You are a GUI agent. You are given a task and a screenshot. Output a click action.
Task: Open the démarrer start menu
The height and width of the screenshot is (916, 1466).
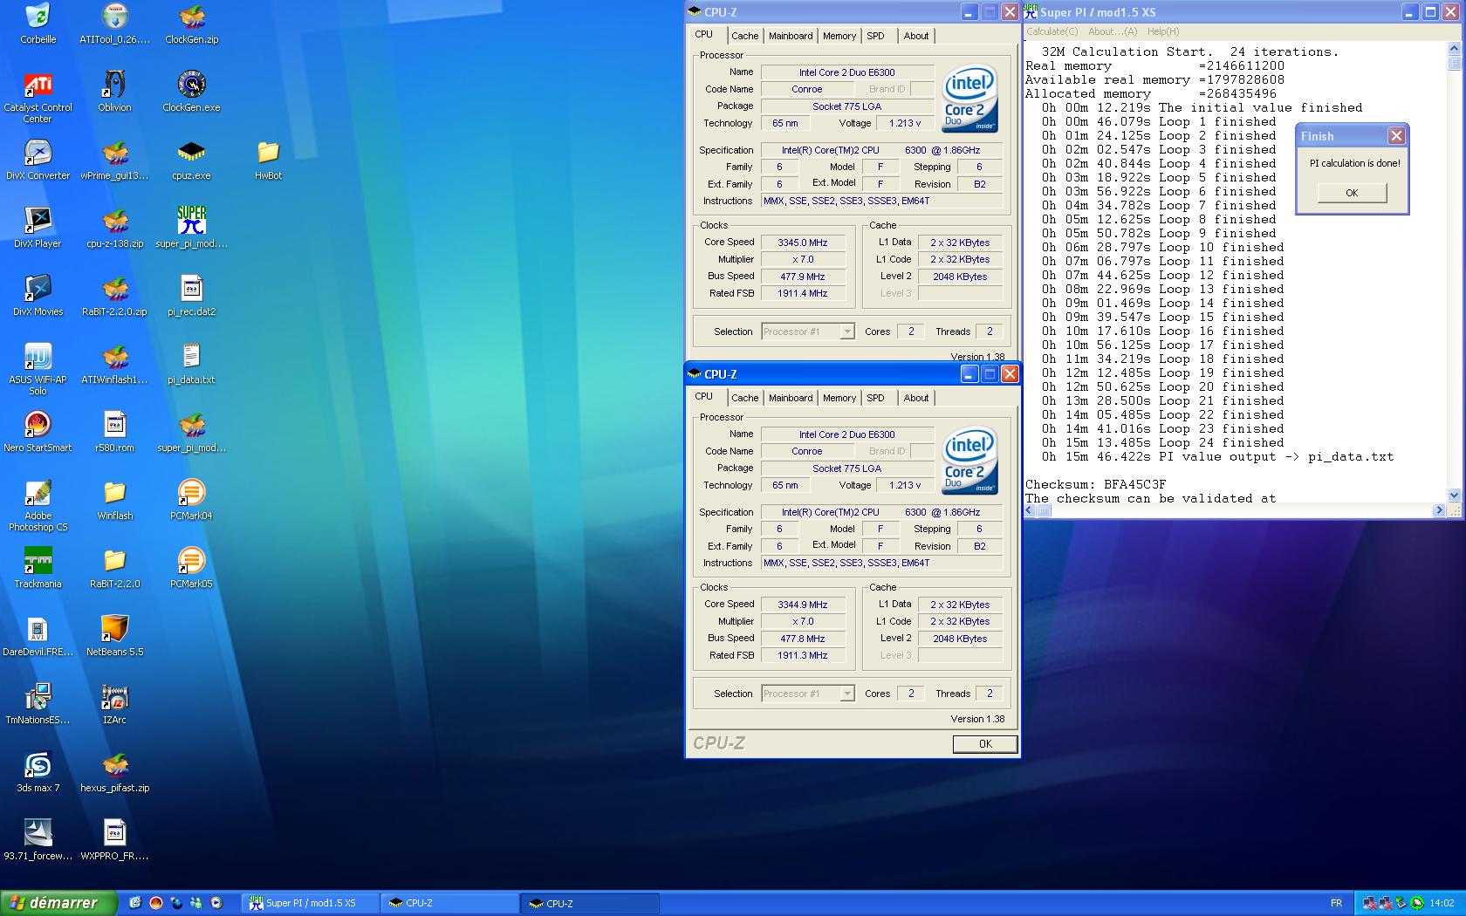(58, 903)
